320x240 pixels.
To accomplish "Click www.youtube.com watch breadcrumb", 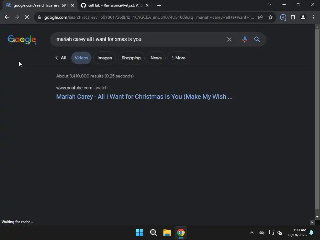I will pyautogui.click(x=82, y=88).
